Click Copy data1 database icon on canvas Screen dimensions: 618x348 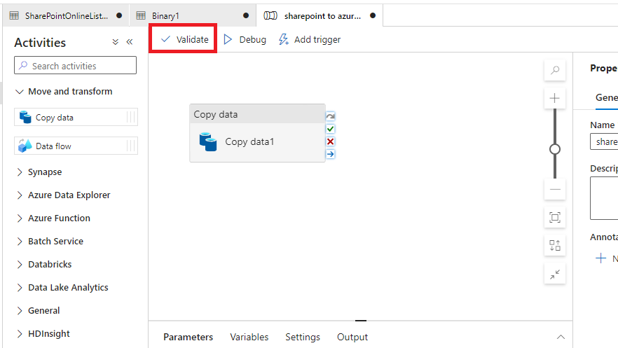pyautogui.click(x=208, y=141)
